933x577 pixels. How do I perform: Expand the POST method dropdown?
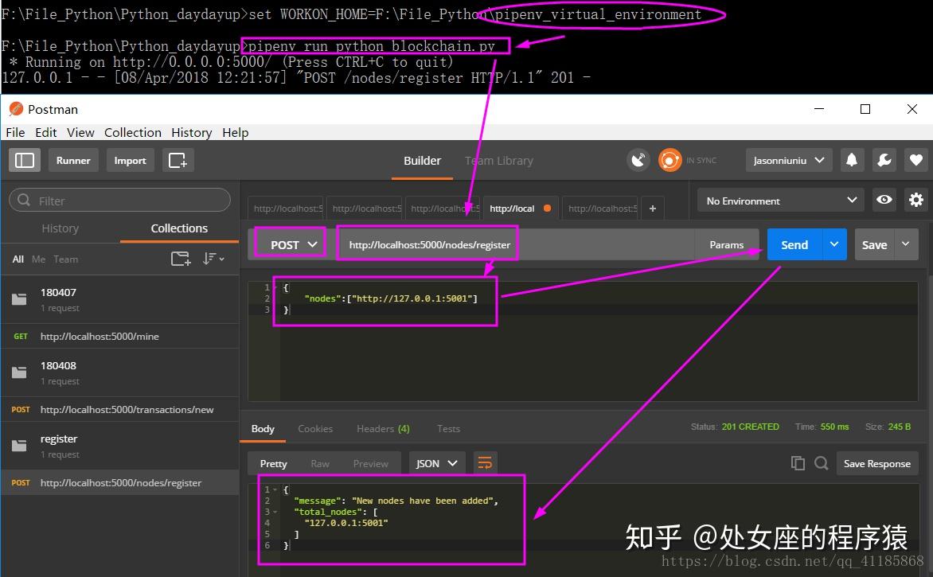291,244
